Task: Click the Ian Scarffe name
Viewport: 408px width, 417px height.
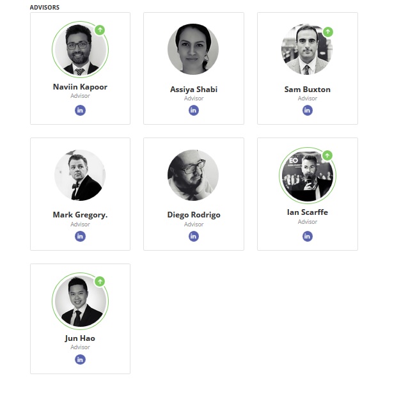Action: pyautogui.click(x=308, y=212)
